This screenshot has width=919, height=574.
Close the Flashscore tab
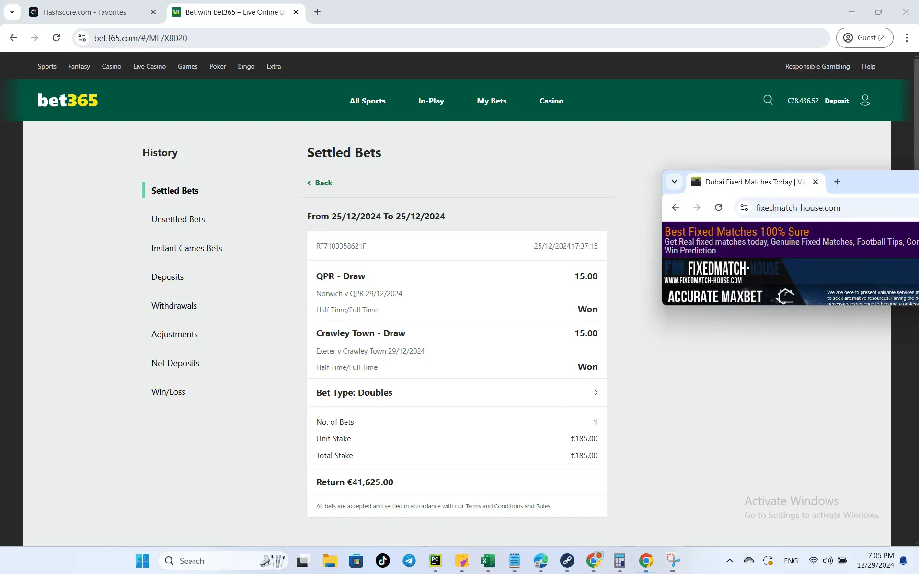tap(153, 12)
